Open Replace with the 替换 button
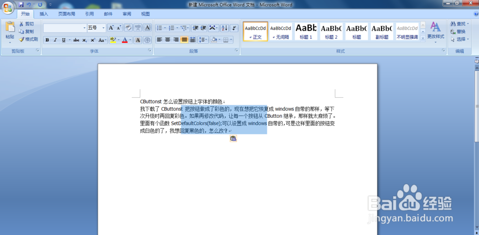The image size is (479, 235). coord(458,32)
